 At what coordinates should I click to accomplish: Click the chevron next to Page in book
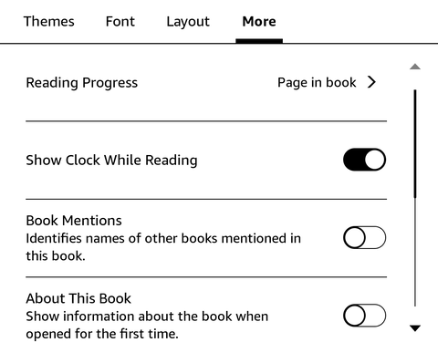[371, 82]
